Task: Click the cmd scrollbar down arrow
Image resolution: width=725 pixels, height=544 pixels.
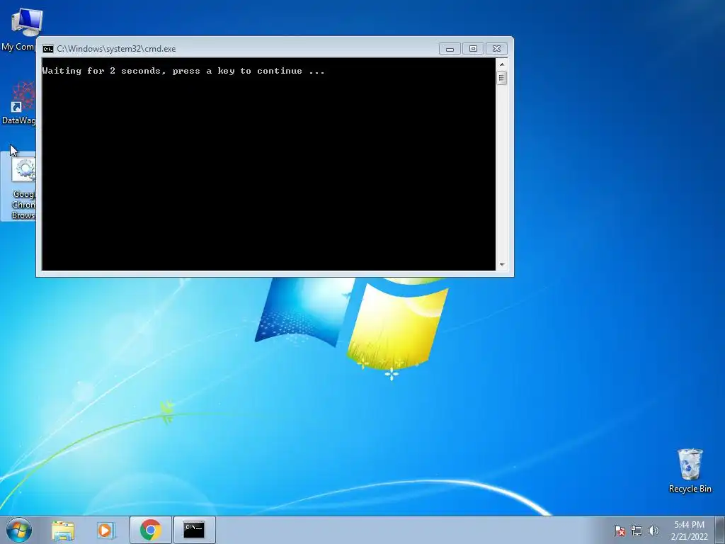Action: [x=502, y=265]
